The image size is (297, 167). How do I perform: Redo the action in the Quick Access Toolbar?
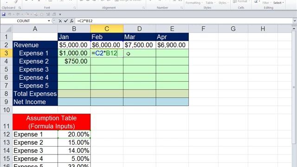pos(18,14)
